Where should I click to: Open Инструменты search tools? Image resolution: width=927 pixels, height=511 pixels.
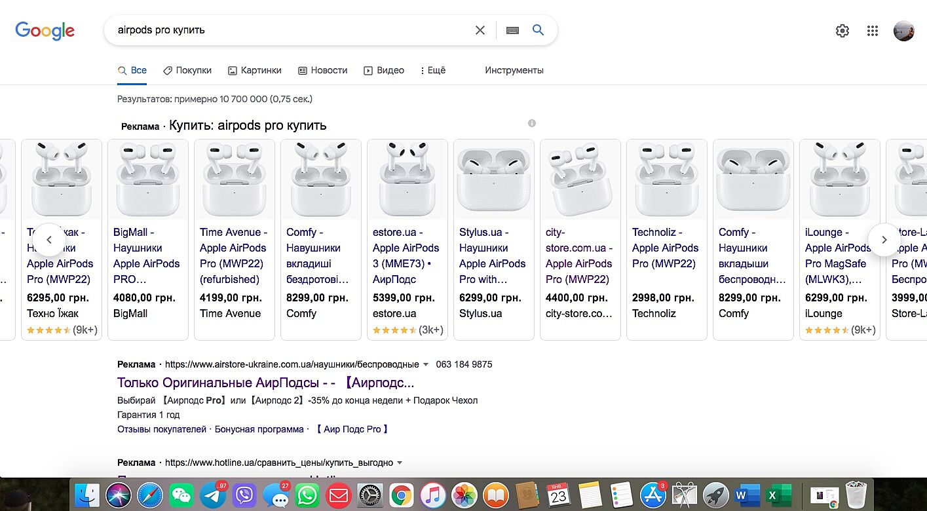click(x=514, y=70)
